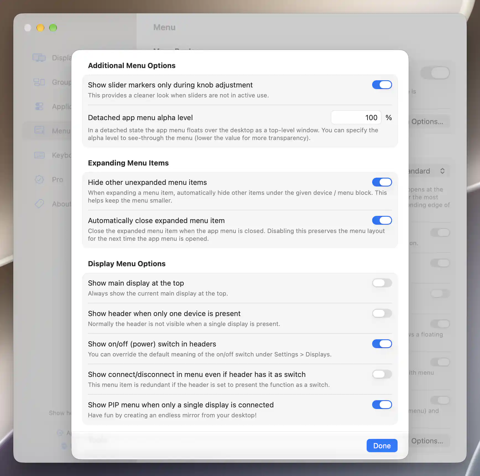Image resolution: width=480 pixels, height=476 pixels.
Task: Click the About tag sidebar icon
Action: (x=39, y=204)
